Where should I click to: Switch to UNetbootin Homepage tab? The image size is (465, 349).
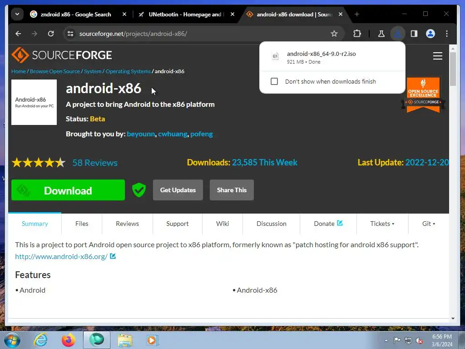186,14
